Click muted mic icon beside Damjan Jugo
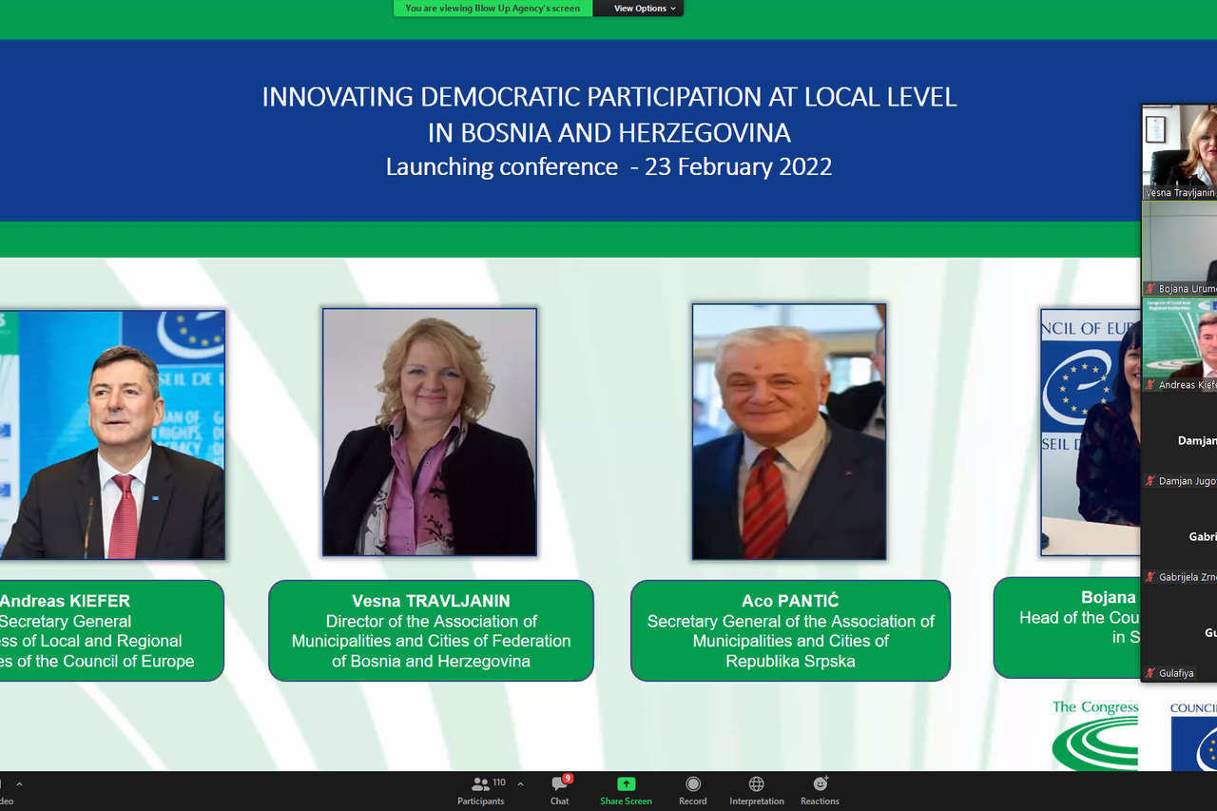 tap(1150, 481)
